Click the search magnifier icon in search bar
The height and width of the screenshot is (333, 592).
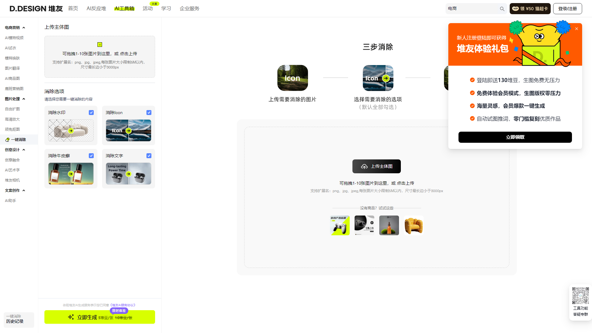pos(502,9)
